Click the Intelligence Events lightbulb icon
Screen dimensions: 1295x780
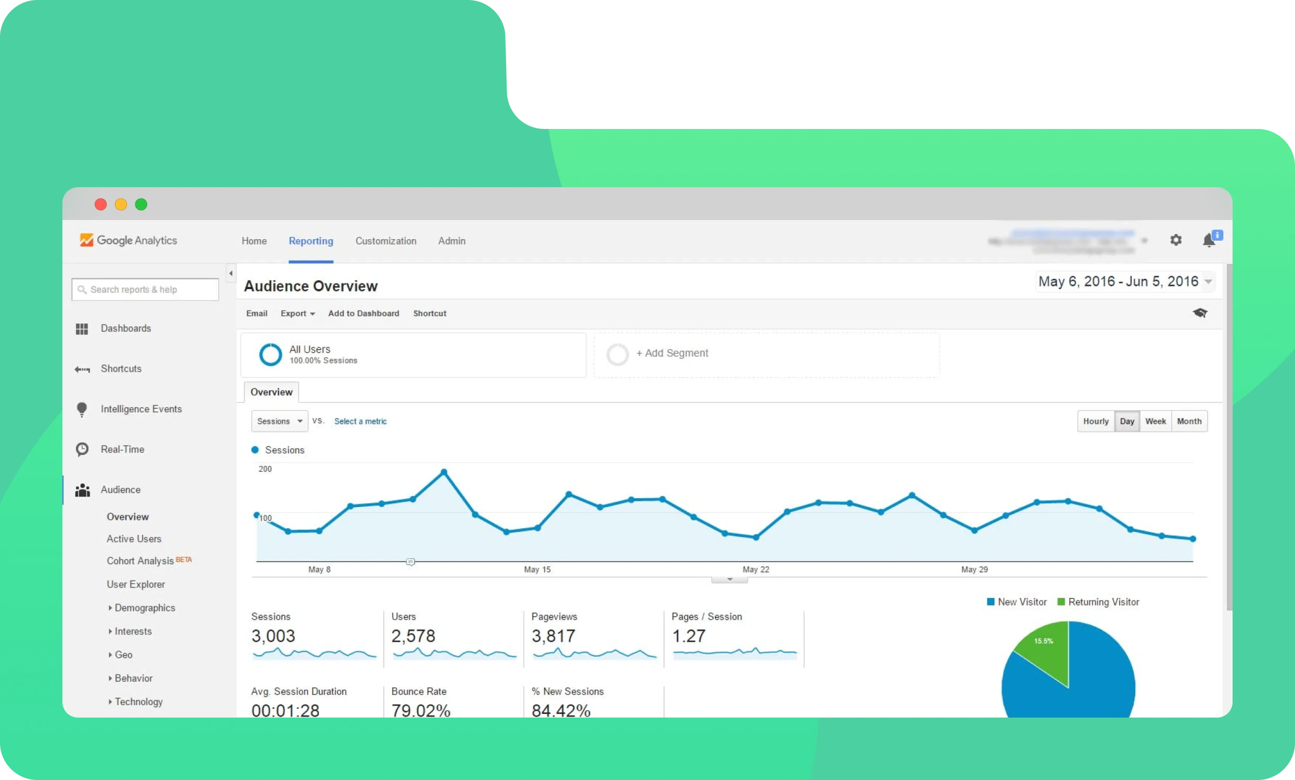[x=82, y=409]
